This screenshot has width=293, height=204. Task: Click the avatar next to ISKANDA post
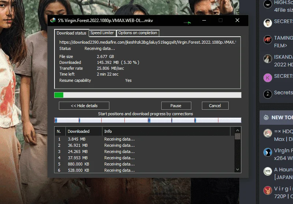coord(268,59)
